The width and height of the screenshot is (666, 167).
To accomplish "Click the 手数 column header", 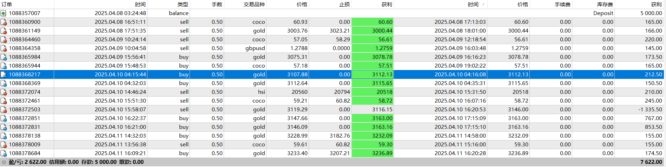I will click(x=217, y=4).
